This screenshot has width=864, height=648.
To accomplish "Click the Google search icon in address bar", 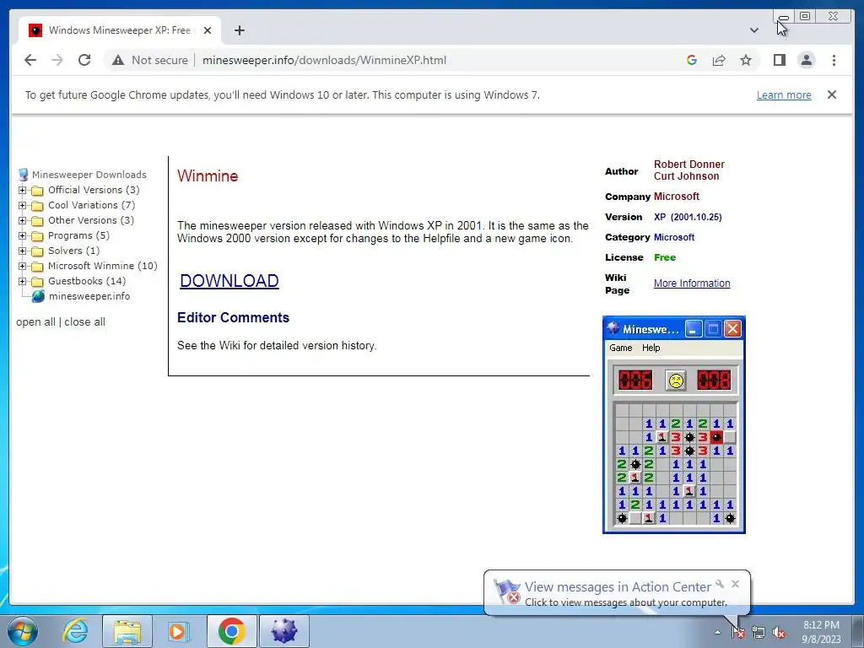I will click(692, 60).
